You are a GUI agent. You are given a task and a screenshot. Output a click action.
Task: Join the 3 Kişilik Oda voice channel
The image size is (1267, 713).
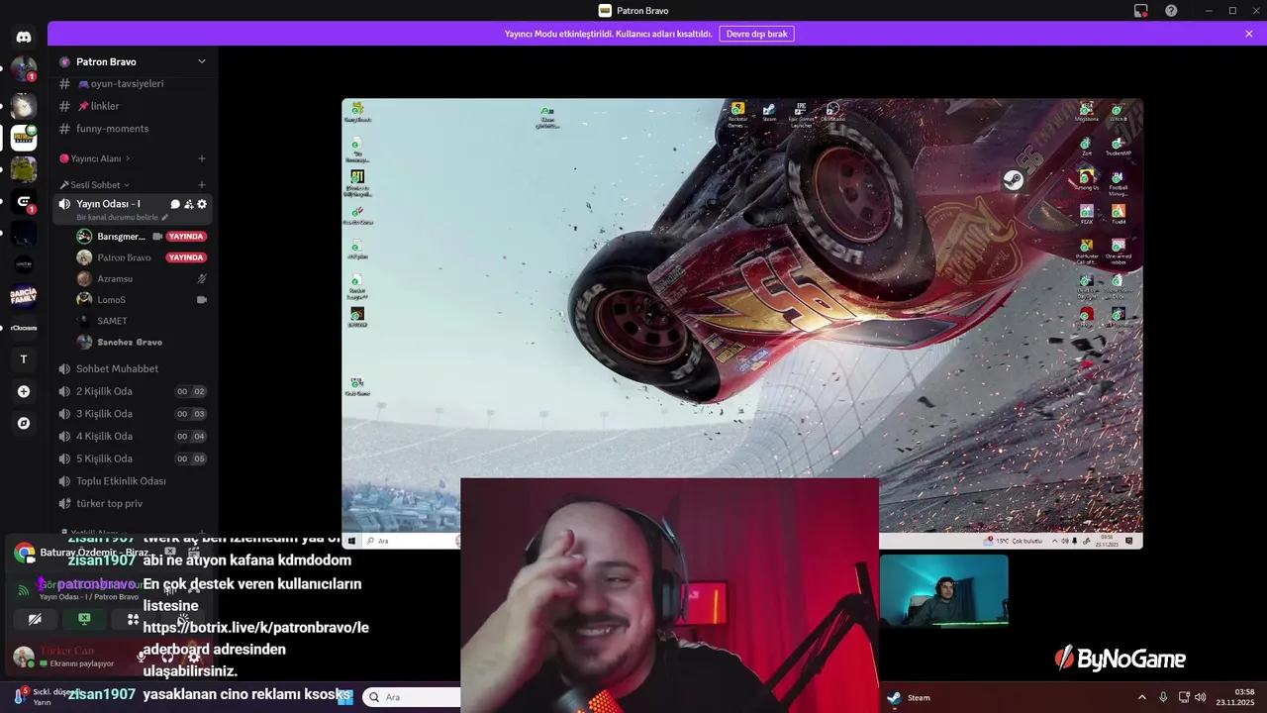(x=133, y=414)
